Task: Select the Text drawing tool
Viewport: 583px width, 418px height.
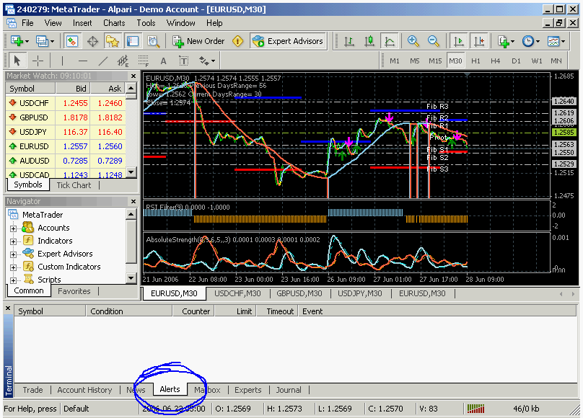Action: 163,61
